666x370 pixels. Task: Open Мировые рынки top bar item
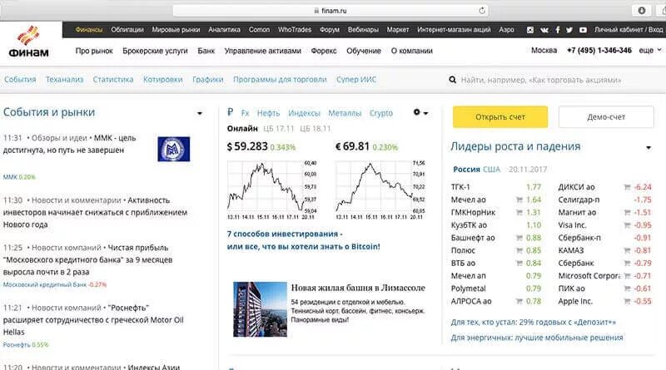click(x=176, y=30)
